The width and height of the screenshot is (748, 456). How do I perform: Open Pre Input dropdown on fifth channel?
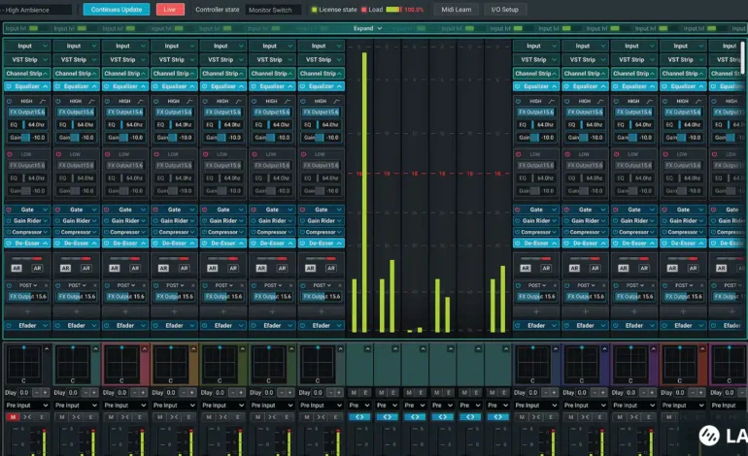[223, 405]
